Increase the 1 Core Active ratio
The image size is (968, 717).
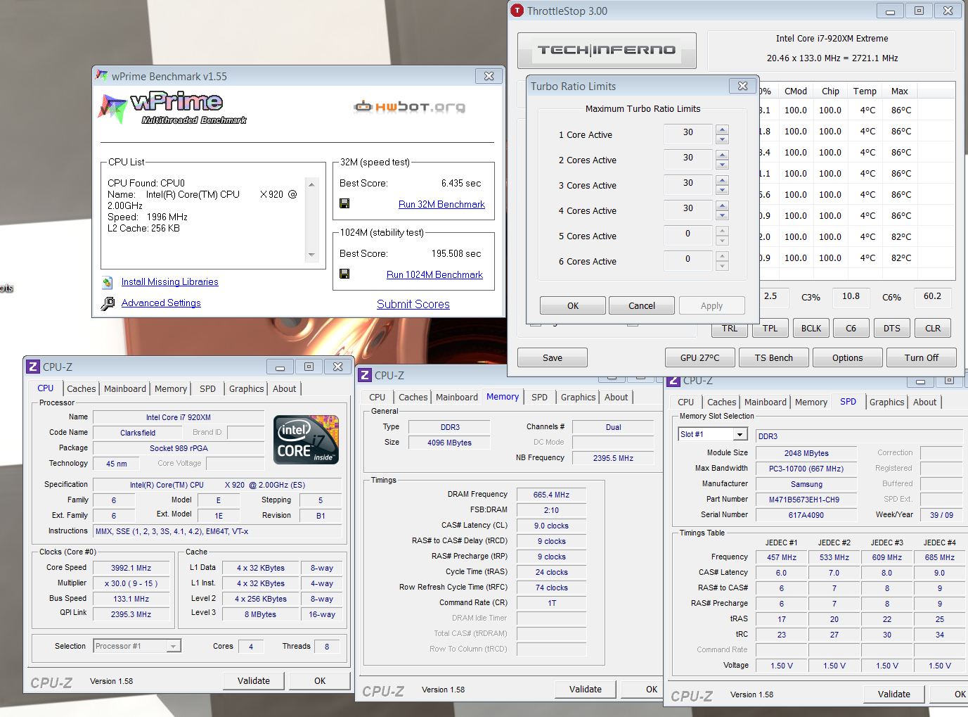click(x=722, y=129)
